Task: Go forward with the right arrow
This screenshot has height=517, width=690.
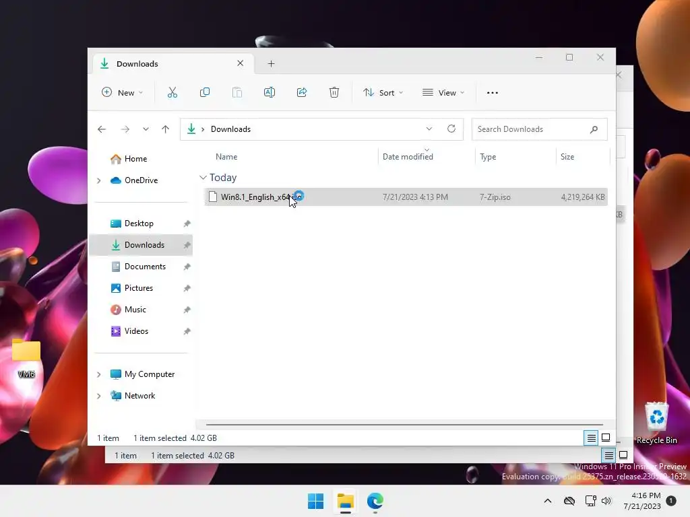Action: click(x=125, y=129)
